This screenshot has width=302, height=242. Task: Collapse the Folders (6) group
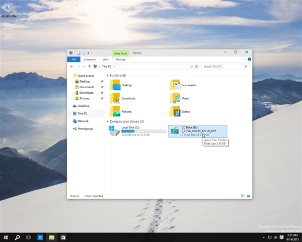[x=108, y=76]
